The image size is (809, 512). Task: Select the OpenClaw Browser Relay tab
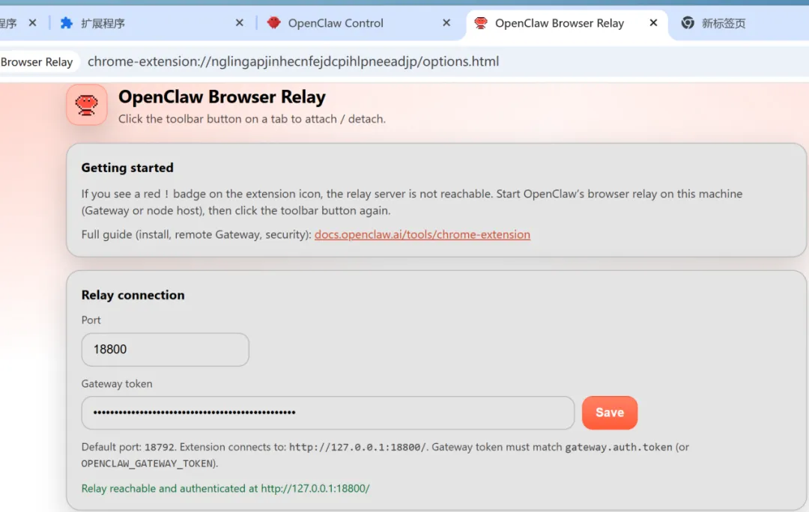(566, 23)
